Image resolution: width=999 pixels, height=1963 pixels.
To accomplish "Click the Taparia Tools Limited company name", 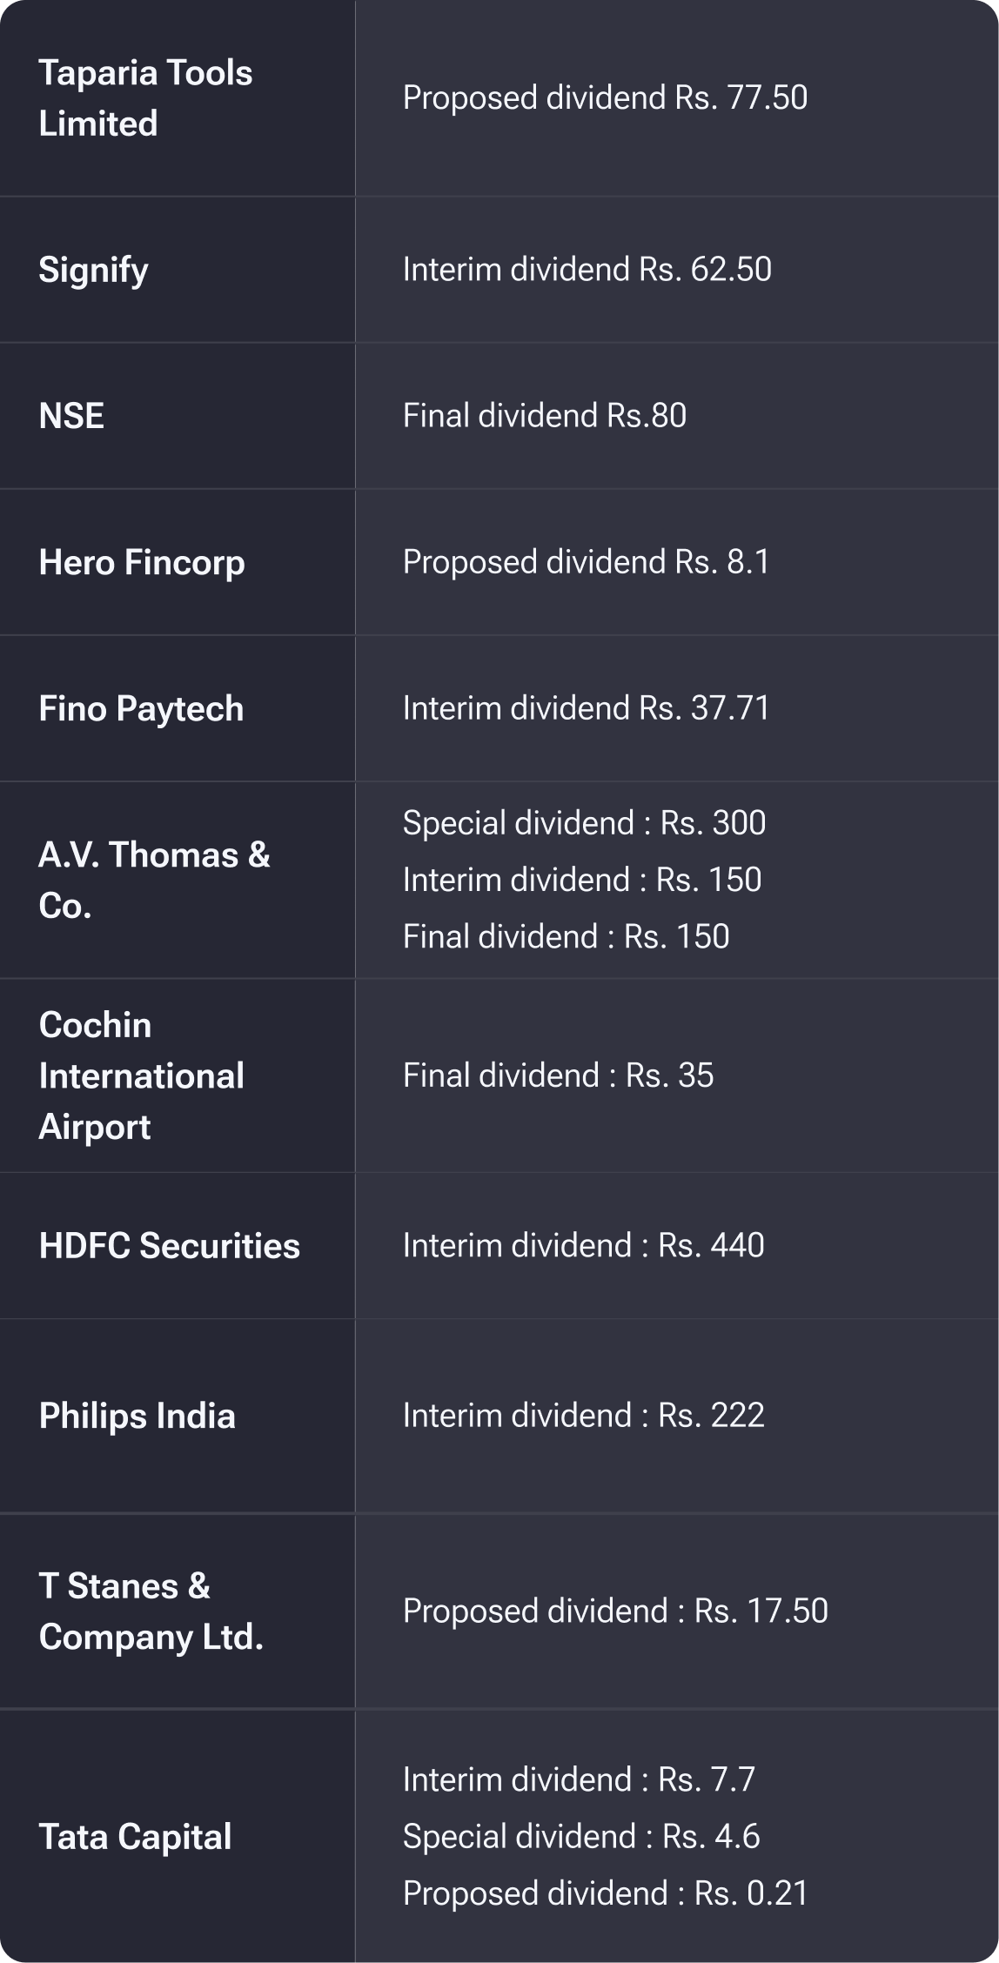I will tap(145, 98).
